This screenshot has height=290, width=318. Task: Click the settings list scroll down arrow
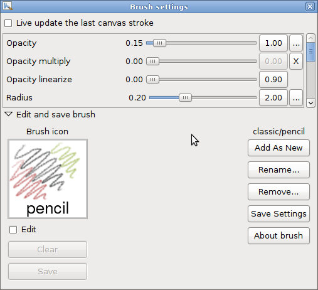point(310,103)
